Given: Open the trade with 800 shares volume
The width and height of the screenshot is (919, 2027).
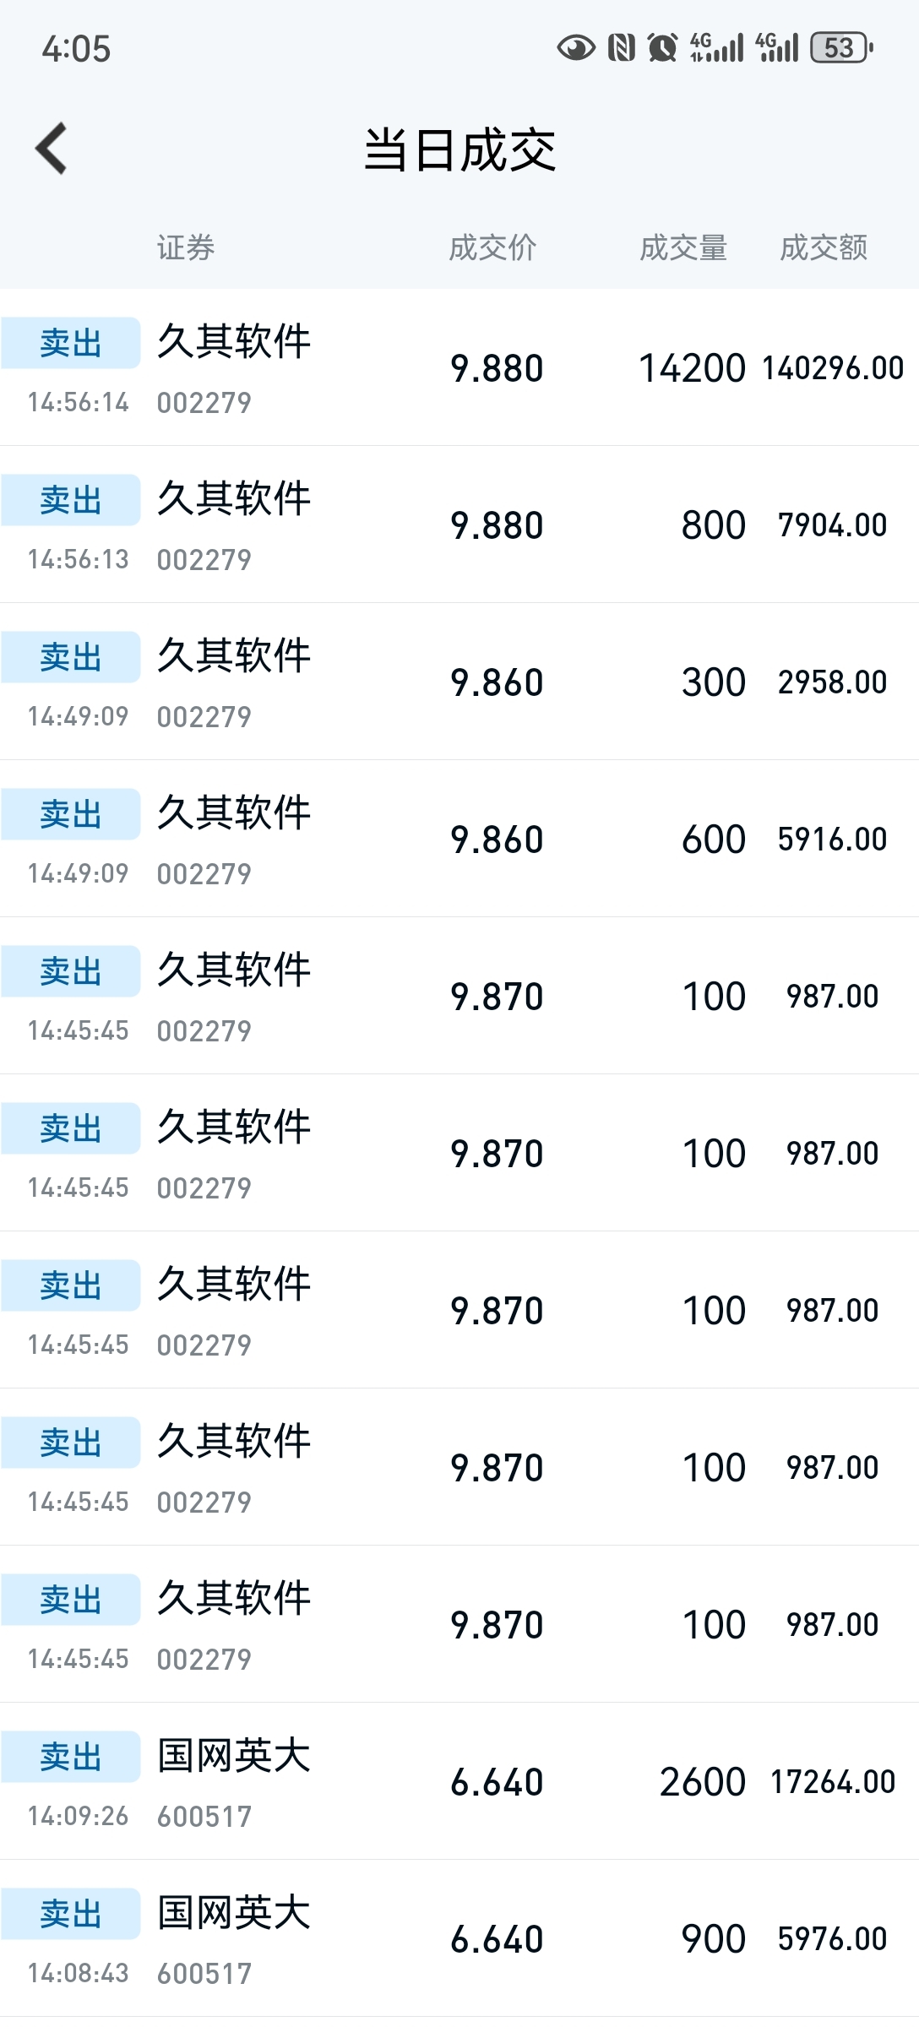Looking at the screenshot, I should tap(459, 525).
